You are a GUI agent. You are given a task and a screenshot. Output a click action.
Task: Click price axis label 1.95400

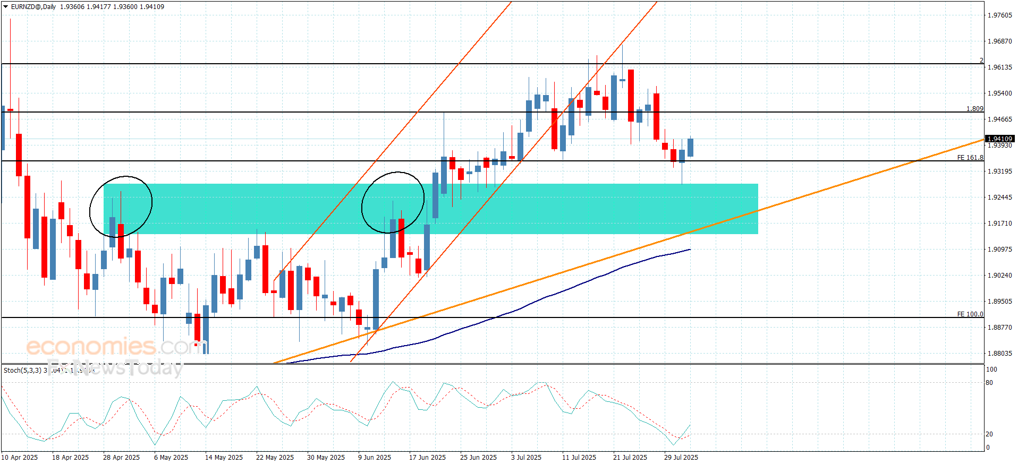coord(999,93)
